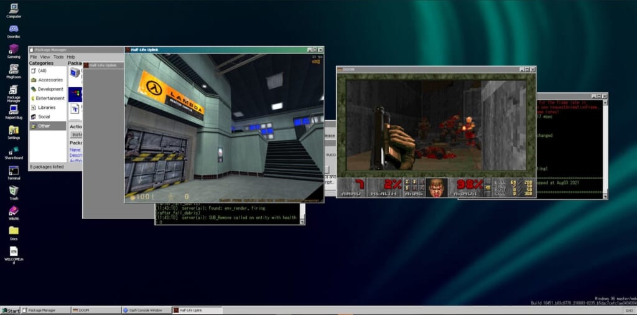Screen dimensions: 637x315
Task: Open the Tools menu in Package Manager
Action: [58, 57]
